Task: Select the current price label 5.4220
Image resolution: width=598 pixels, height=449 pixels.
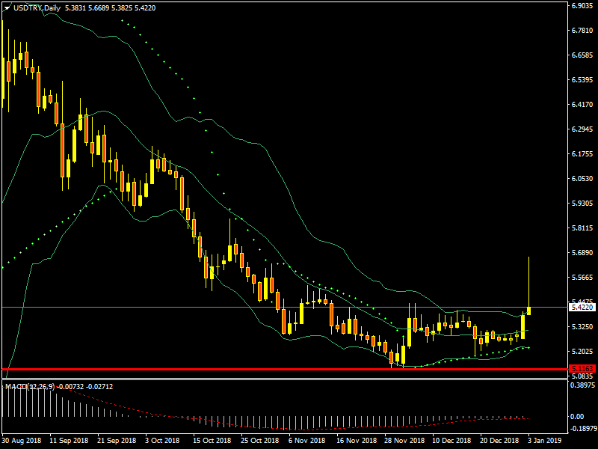Action: pos(580,307)
